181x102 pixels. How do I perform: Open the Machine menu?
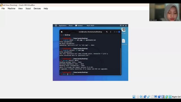pos(11,8)
